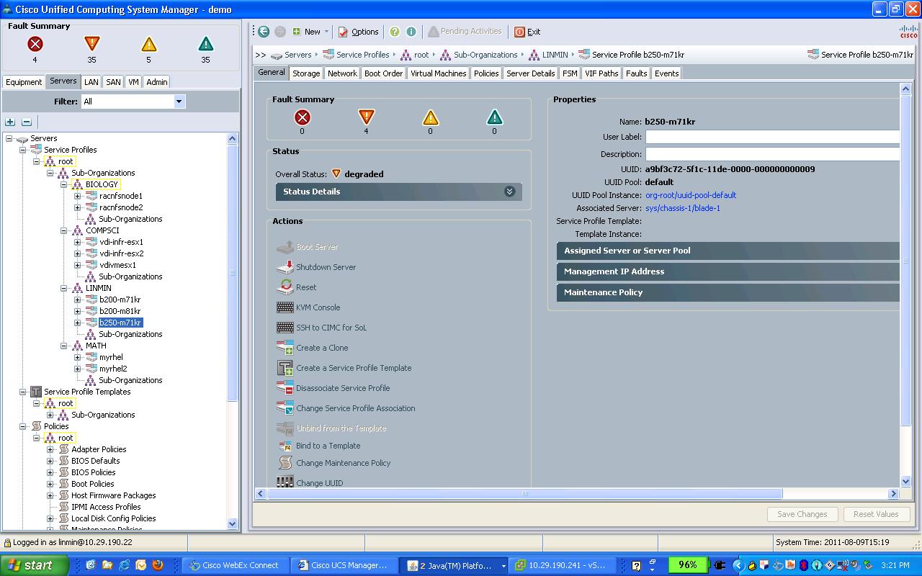
Task: Click the green Help question-mark icon
Action: [395, 32]
